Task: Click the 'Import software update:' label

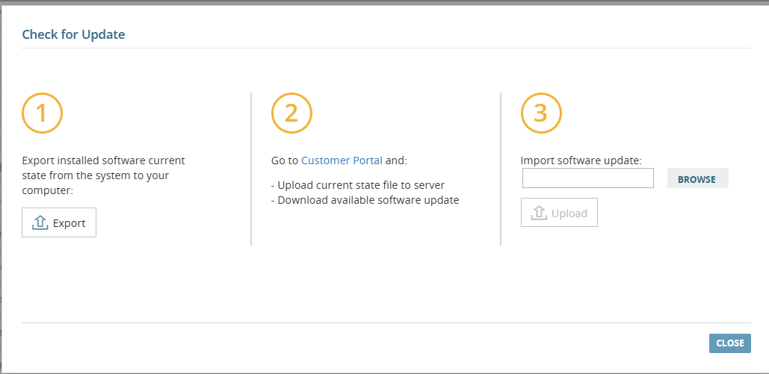Action: [581, 160]
